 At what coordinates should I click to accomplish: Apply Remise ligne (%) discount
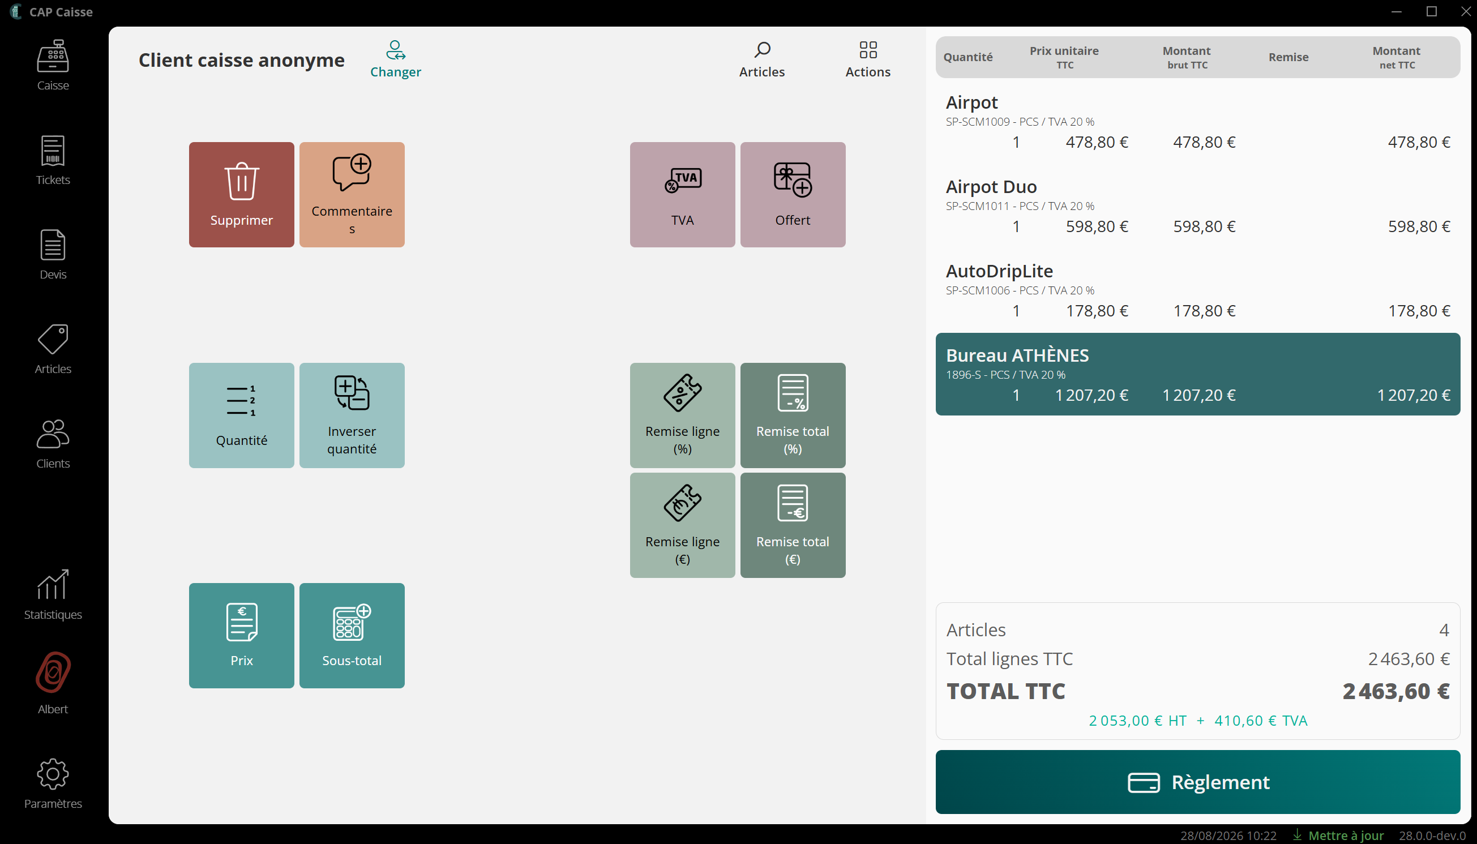coord(682,415)
